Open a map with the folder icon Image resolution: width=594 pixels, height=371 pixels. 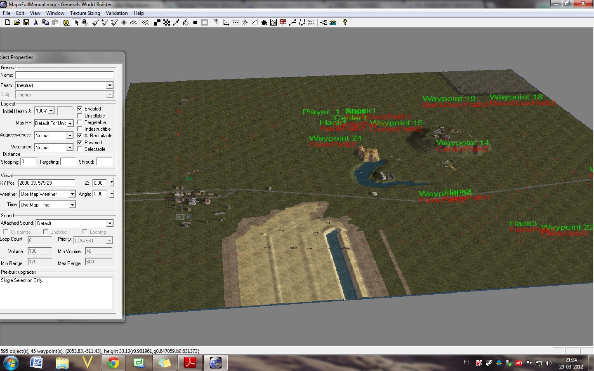(17, 23)
